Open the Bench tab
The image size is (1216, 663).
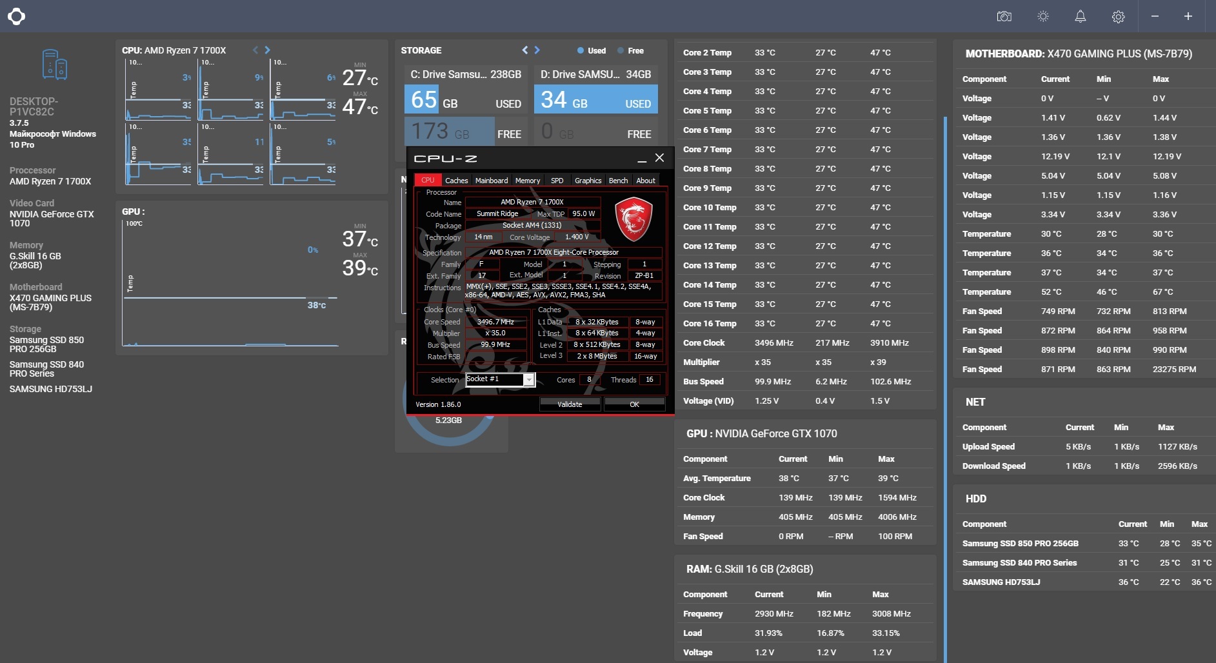618,181
